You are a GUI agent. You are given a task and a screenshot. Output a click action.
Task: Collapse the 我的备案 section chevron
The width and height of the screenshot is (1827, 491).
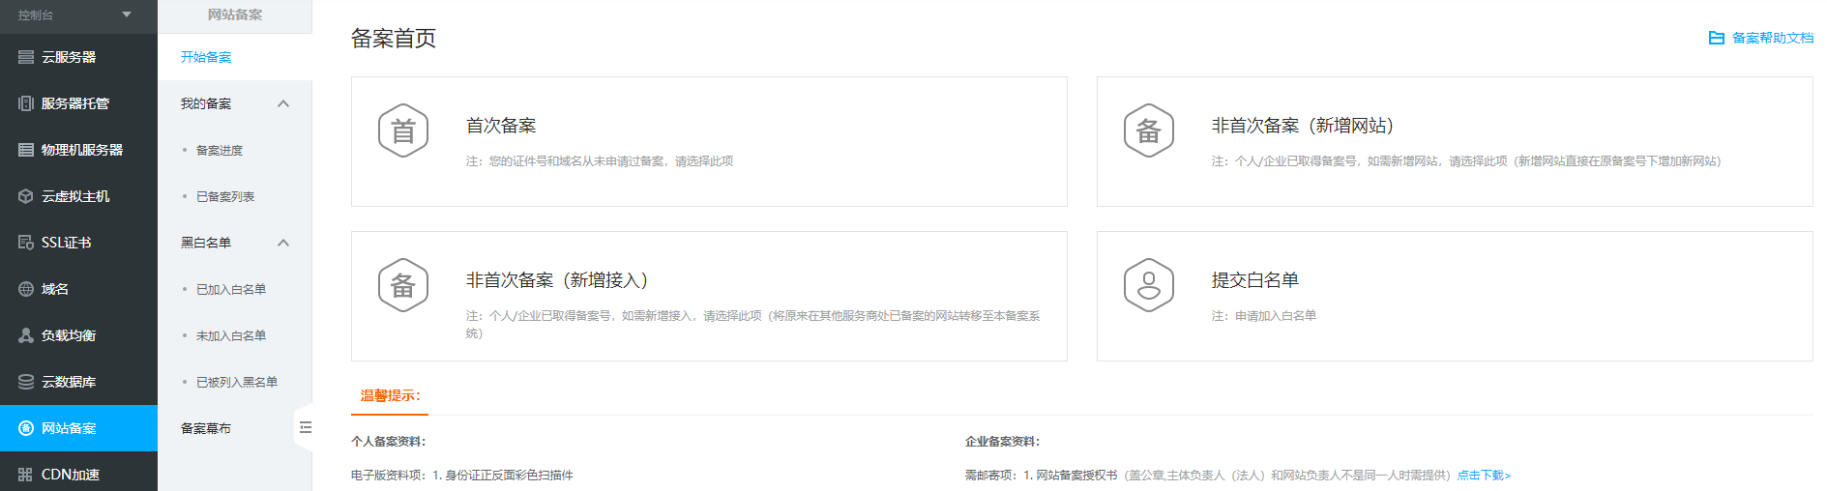coord(283,103)
